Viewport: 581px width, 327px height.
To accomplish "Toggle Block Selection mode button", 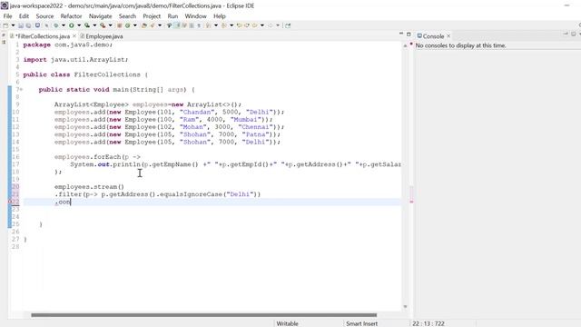I will pos(192,25).
